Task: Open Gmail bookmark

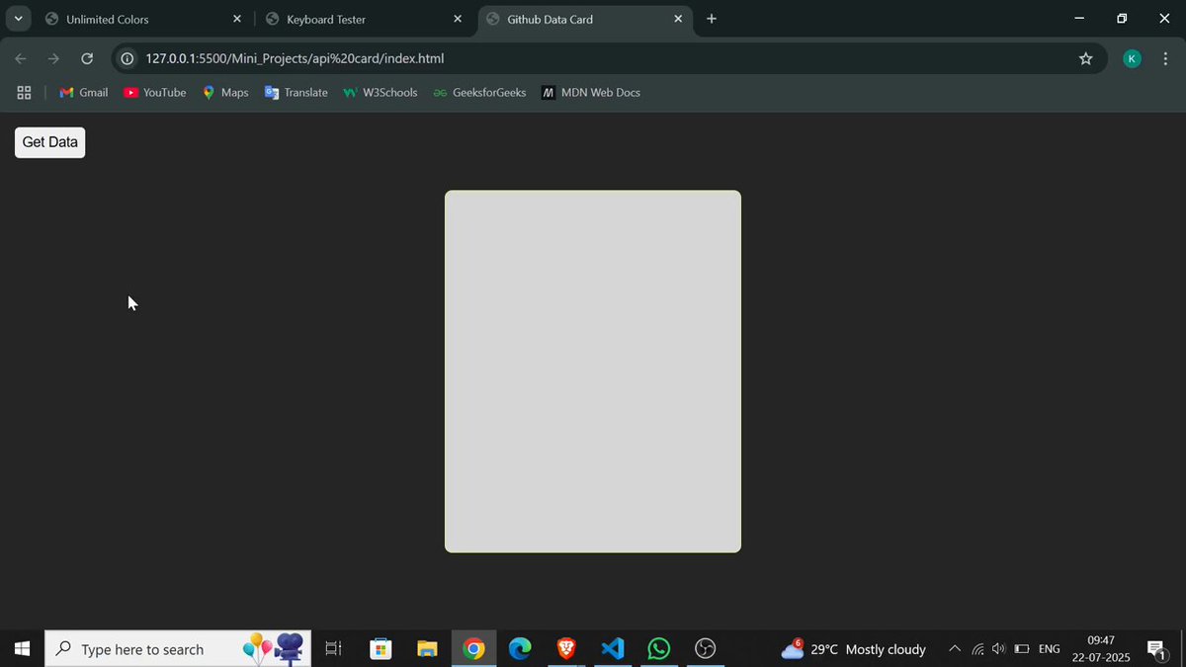Action: pyautogui.click(x=84, y=92)
